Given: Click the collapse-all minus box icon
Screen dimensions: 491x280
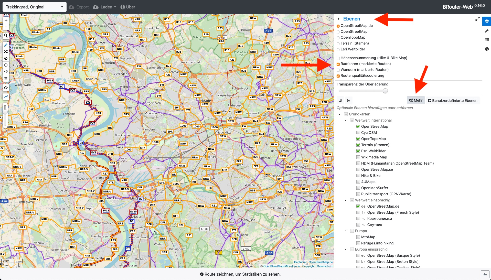Looking at the screenshot, I should pos(349,101).
